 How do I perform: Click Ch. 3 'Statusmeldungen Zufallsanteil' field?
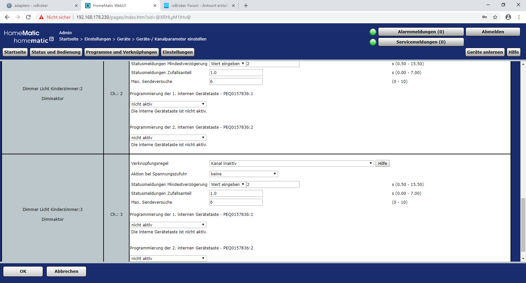coord(236,193)
